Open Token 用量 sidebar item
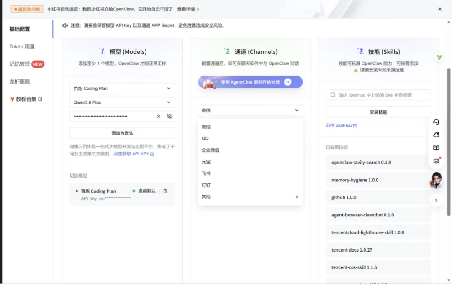 pos(22,47)
